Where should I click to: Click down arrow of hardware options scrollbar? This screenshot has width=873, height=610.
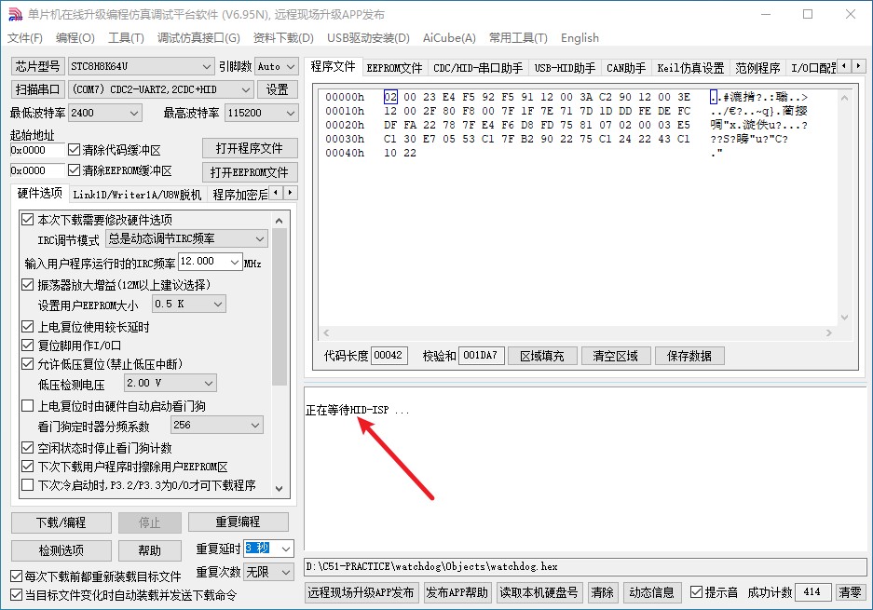[x=279, y=488]
